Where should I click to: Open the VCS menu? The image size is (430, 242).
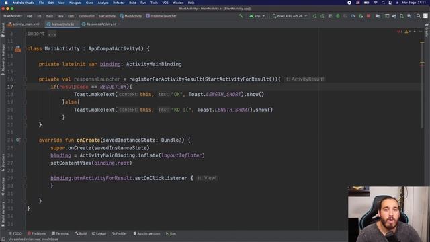click(165, 3)
